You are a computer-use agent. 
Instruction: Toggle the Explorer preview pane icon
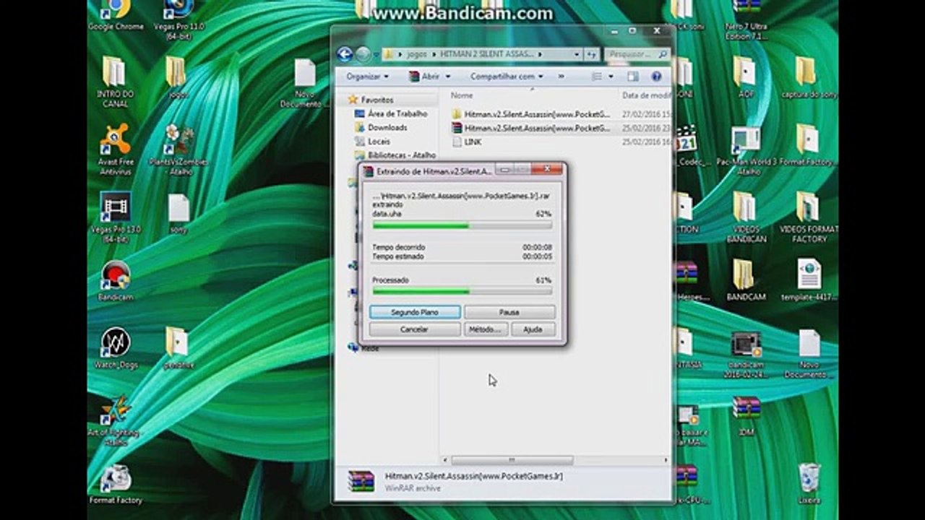(x=633, y=76)
